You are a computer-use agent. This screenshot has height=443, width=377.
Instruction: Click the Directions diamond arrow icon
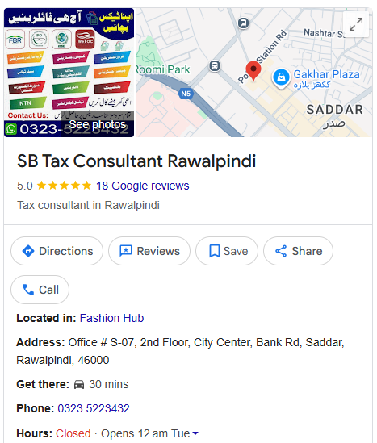pyautogui.click(x=28, y=251)
